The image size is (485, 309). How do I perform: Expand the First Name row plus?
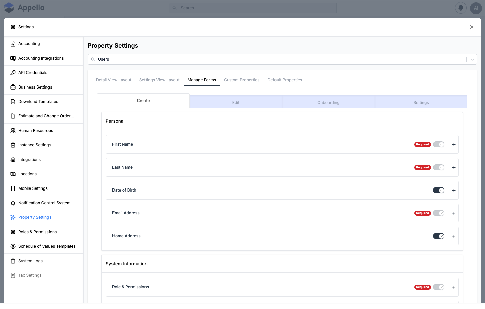(x=454, y=144)
